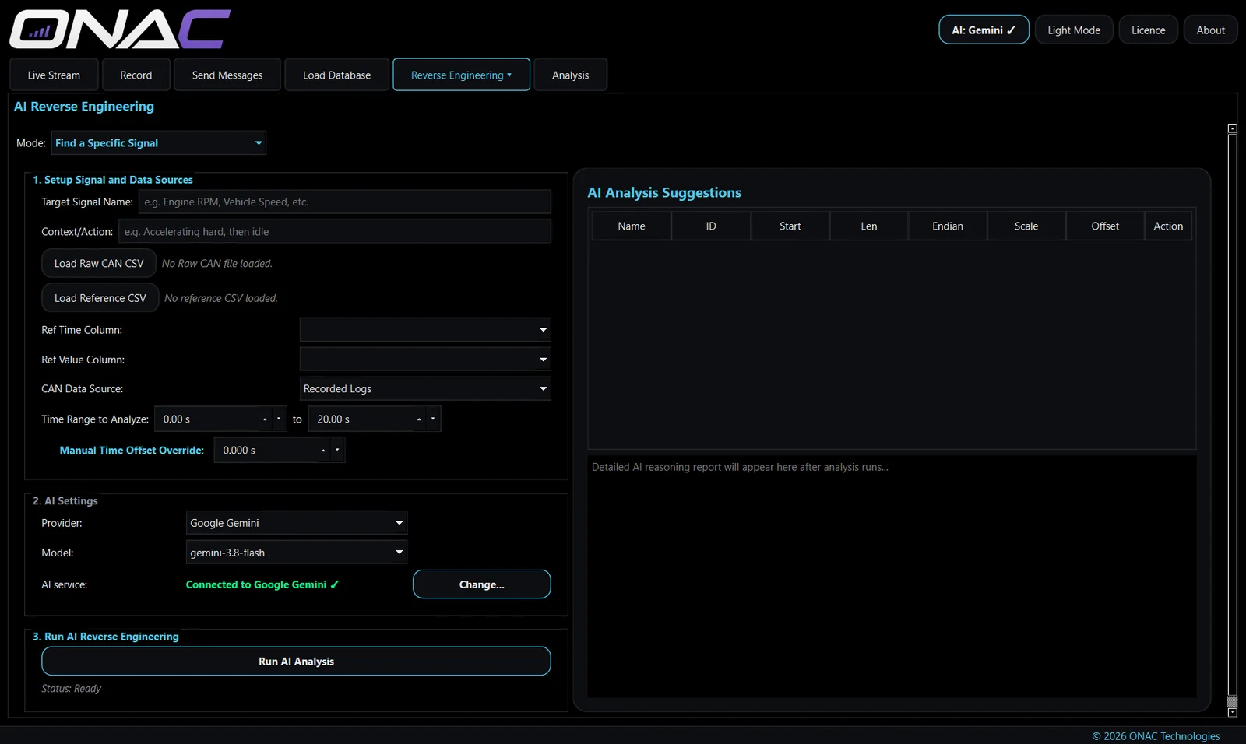
Task: Focus the Target Signal Name field
Action: (345, 202)
